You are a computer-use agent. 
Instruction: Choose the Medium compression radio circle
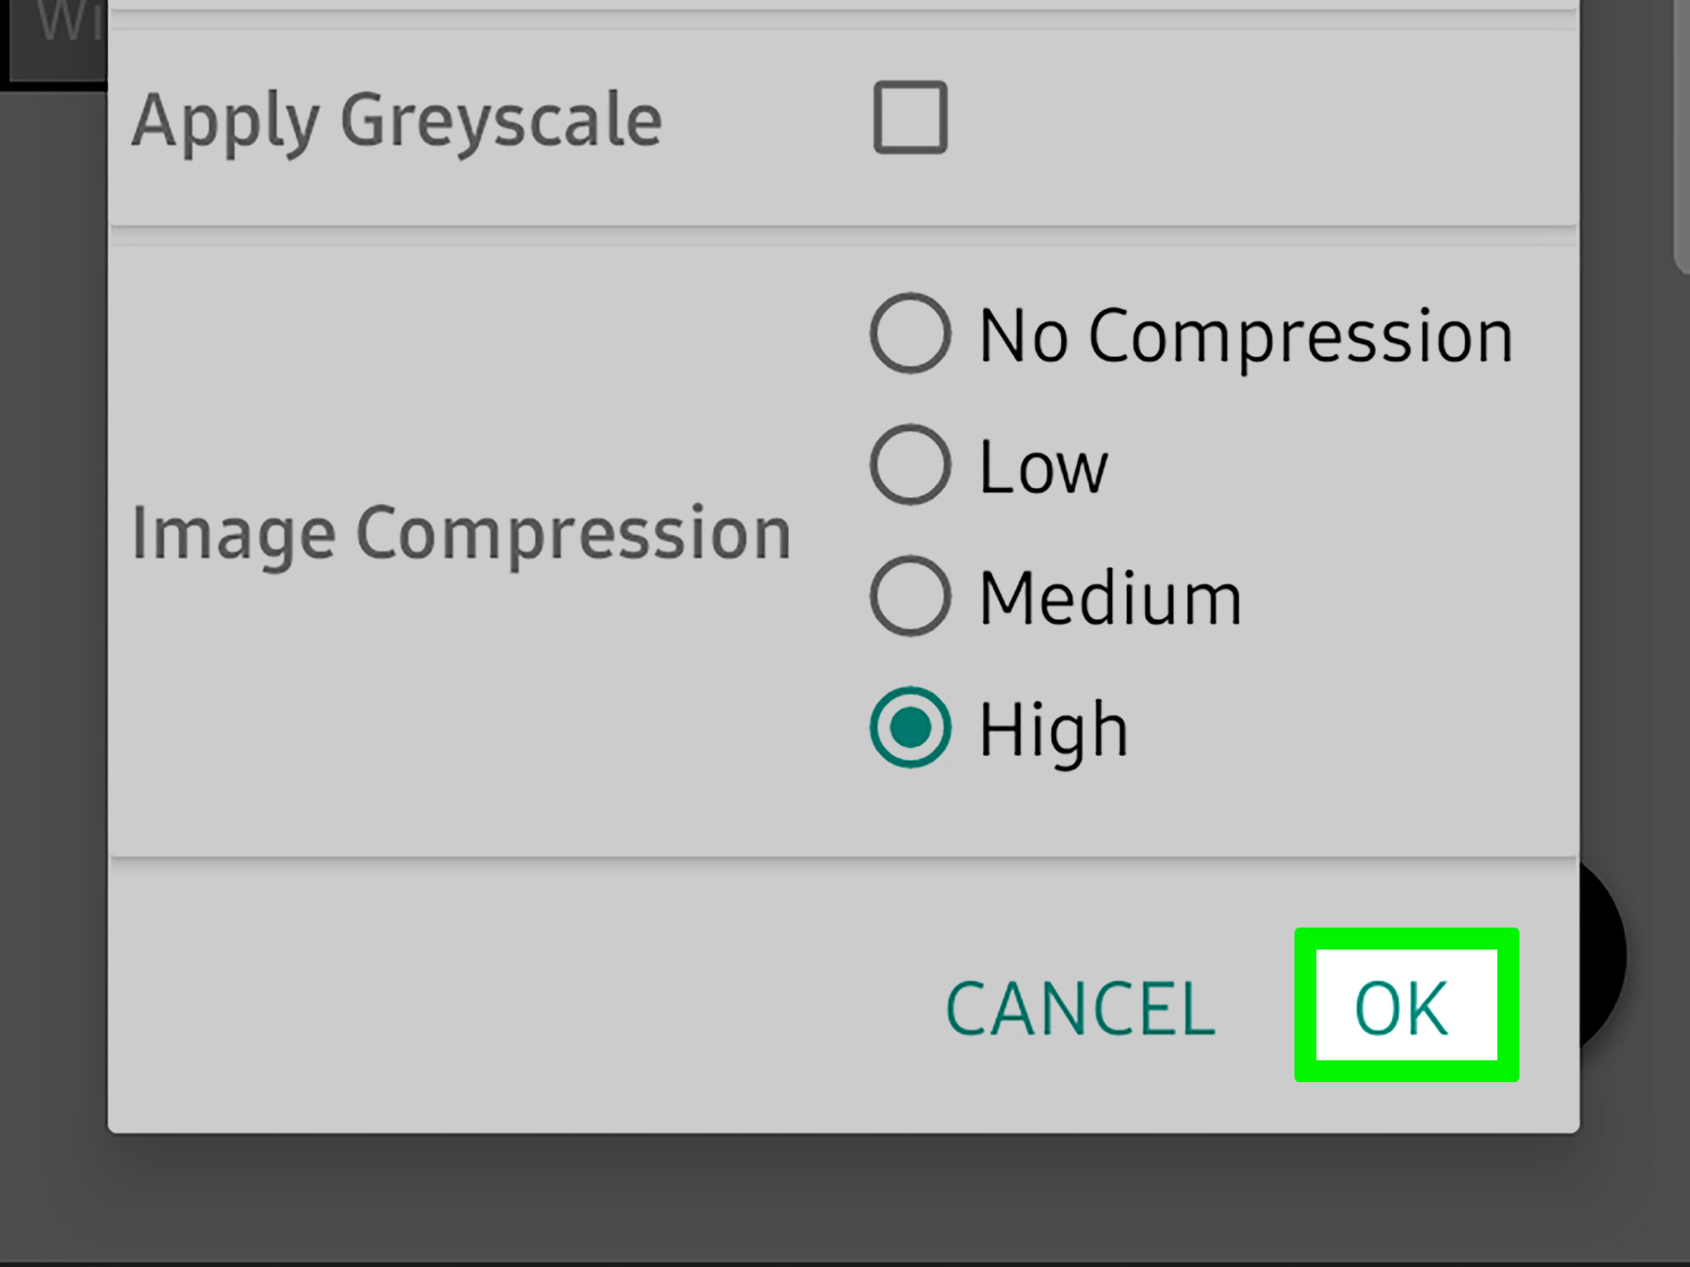pyautogui.click(x=910, y=596)
